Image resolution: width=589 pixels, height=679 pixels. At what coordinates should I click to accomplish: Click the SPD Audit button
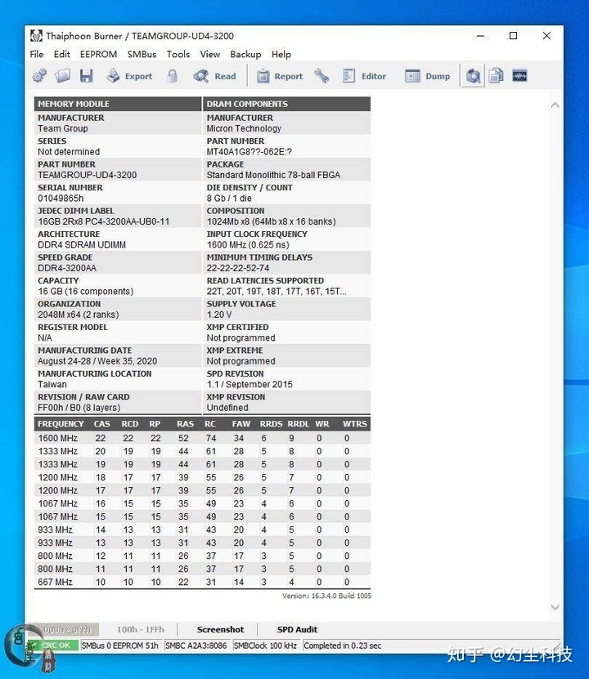coord(297,629)
